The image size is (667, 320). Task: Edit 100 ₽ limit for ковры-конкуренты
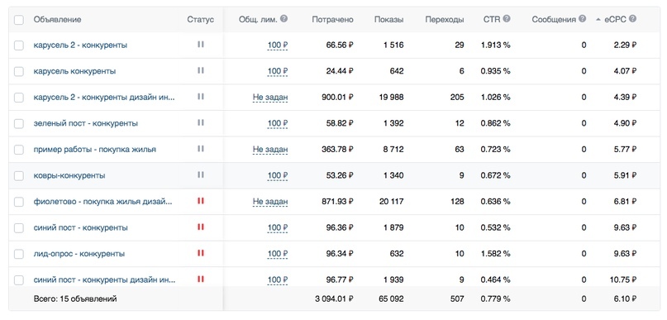[x=278, y=176]
